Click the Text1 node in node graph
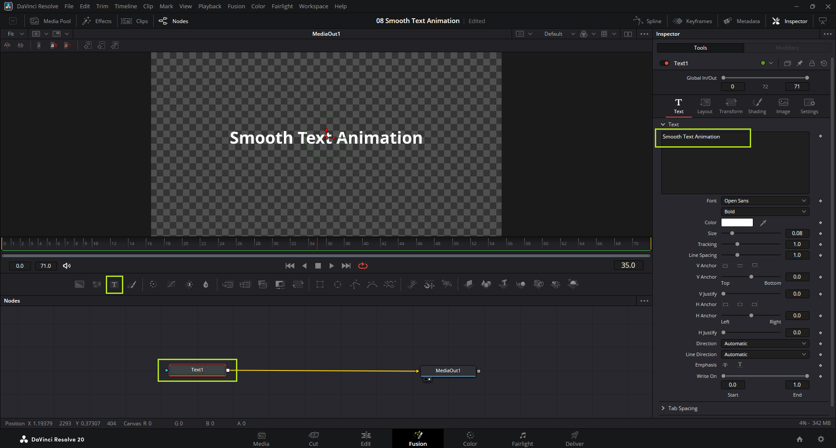 [197, 370]
